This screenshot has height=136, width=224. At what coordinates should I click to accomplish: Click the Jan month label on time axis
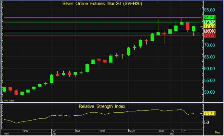click(x=171, y=133)
